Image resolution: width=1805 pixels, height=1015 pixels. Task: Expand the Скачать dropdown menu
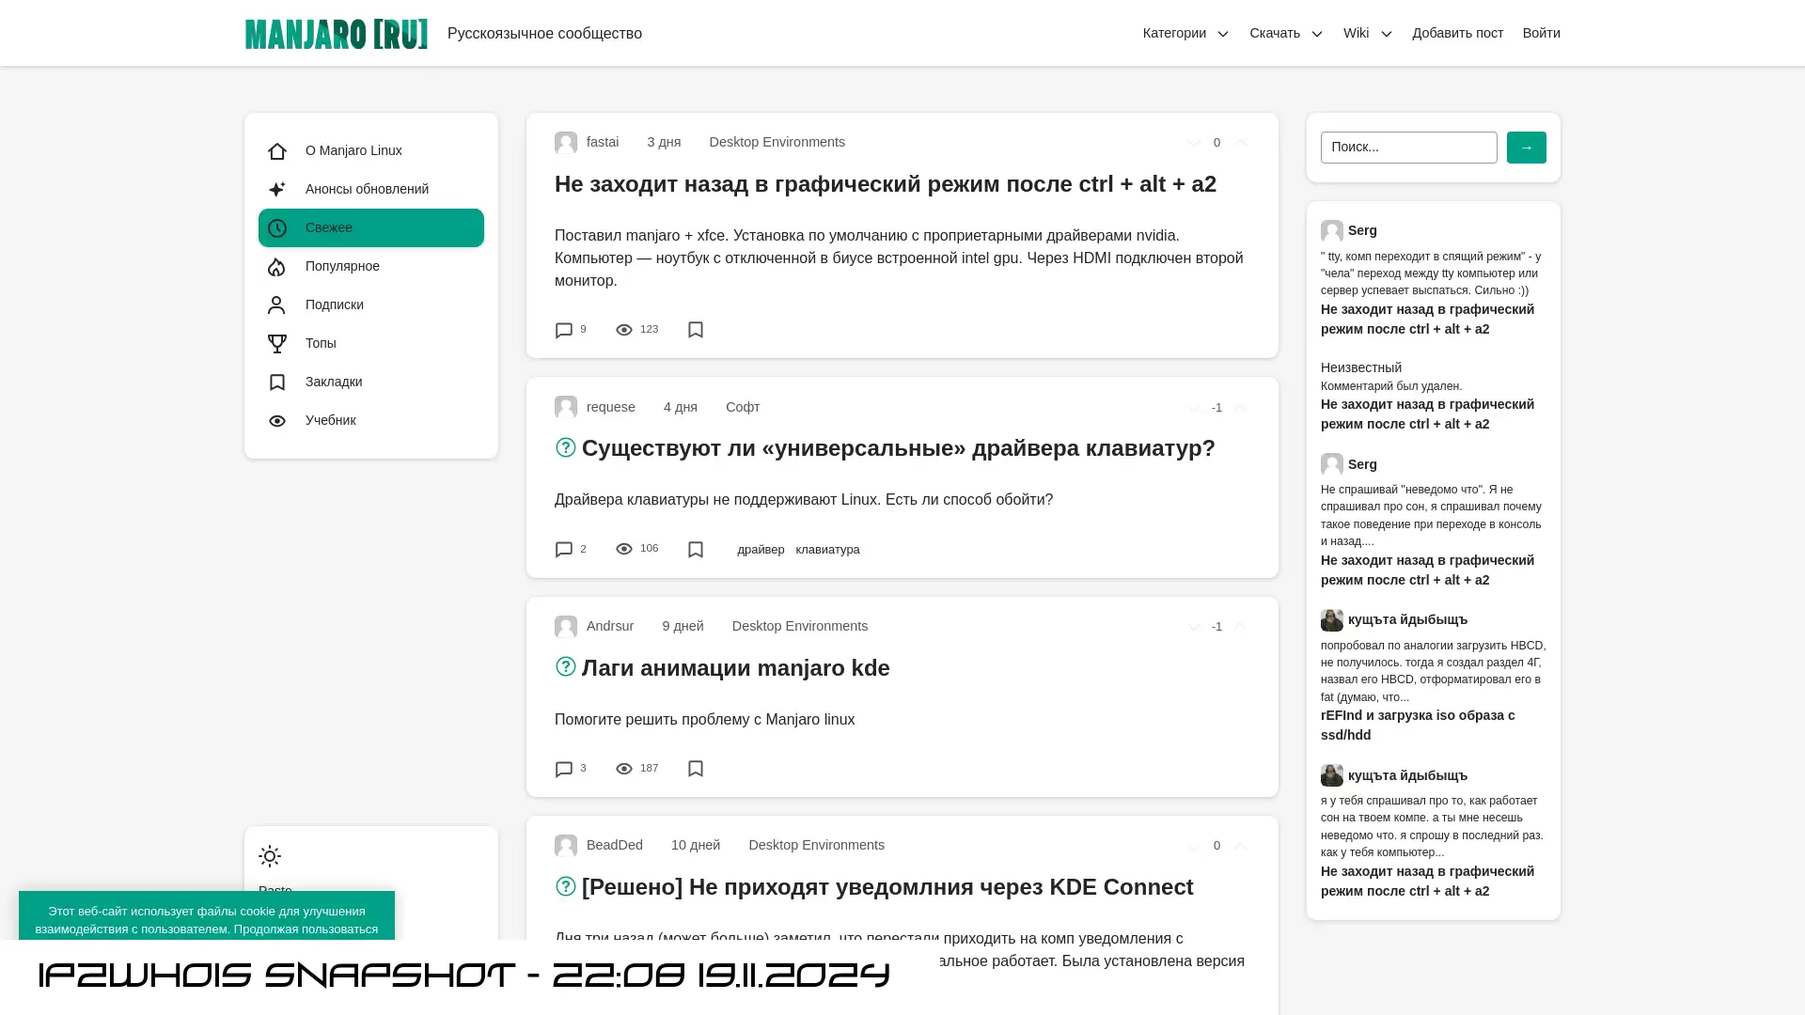coord(1285,34)
